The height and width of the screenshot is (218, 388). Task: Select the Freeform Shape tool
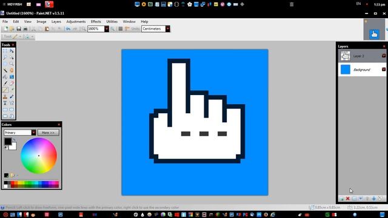click(12, 116)
